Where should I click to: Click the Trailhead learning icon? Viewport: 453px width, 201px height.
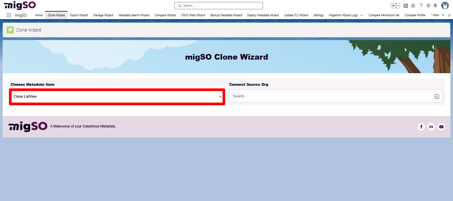(x=413, y=6)
